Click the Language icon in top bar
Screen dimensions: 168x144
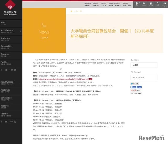(x=164, y=4)
